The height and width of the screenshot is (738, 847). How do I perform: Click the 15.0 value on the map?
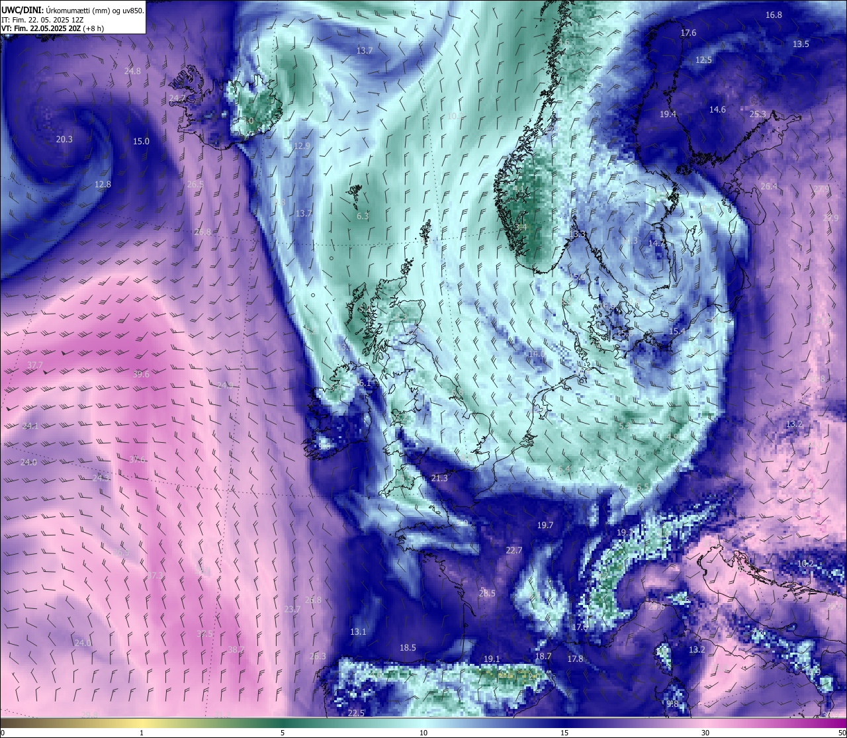click(141, 142)
